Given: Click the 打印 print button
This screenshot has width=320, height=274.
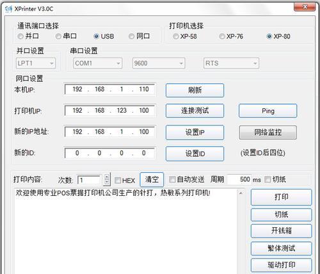Looking at the screenshot, I should coord(282,197).
